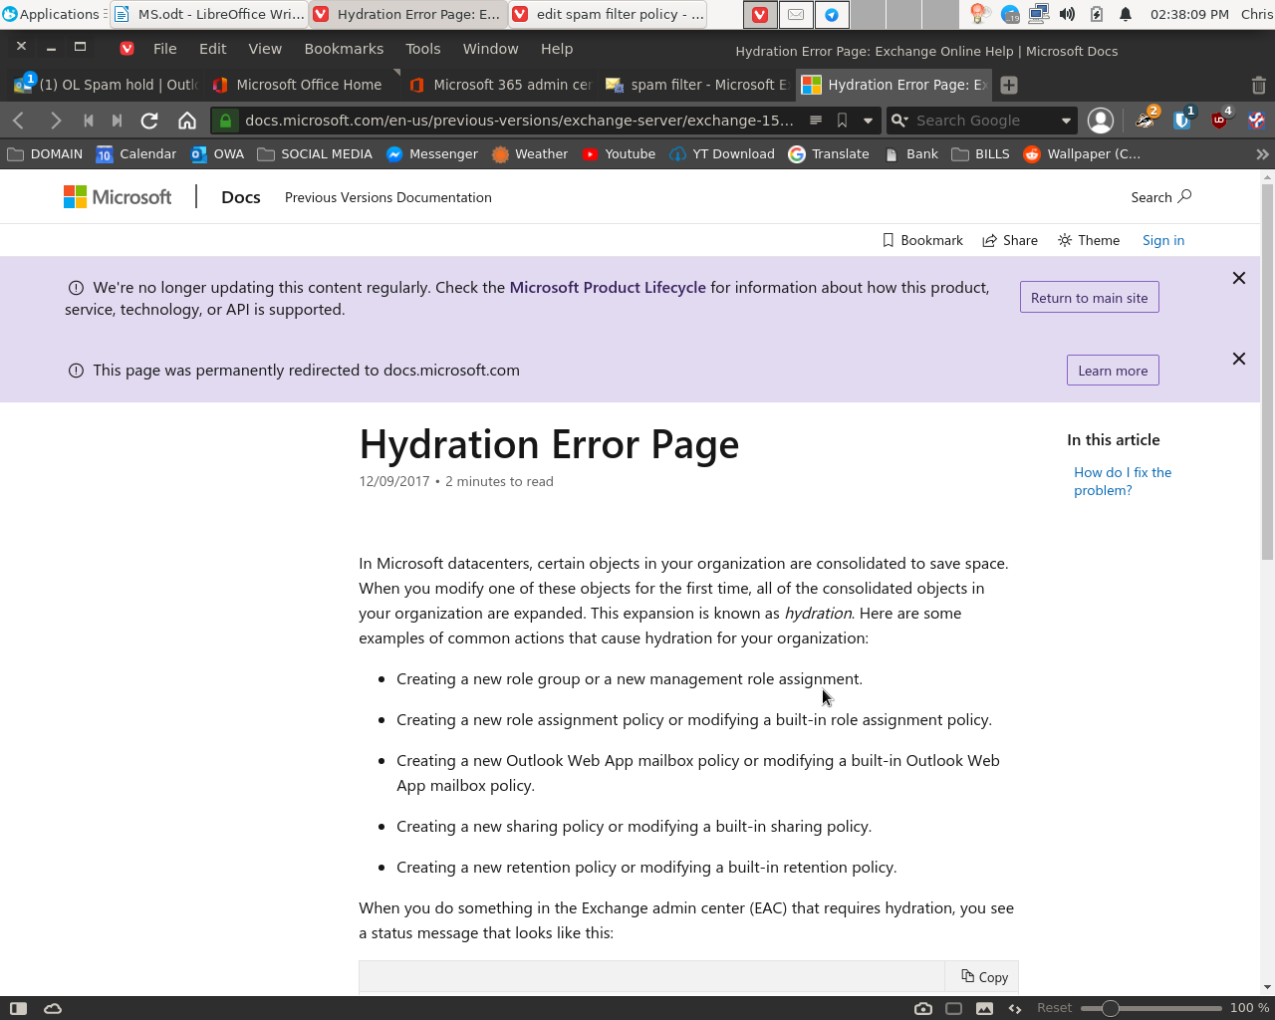Open the Weather bookmark
Viewport: 1275px width, 1020px height.
tap(530, 154)
